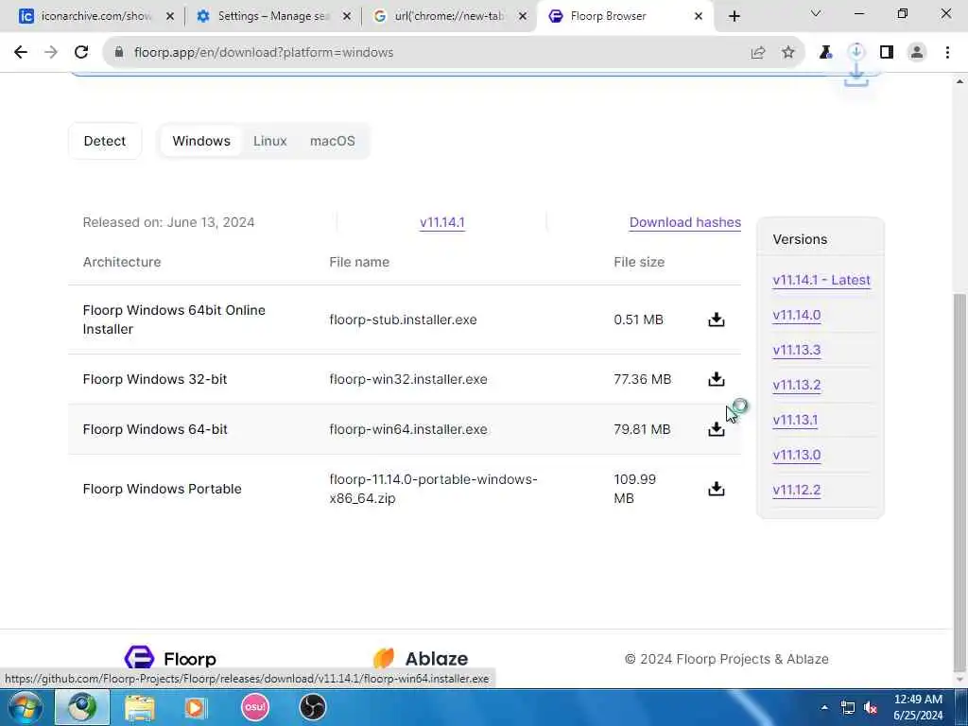Click the floorp-win64.installer.exe file name
The image size is (968, 726).
click(408, 429)
